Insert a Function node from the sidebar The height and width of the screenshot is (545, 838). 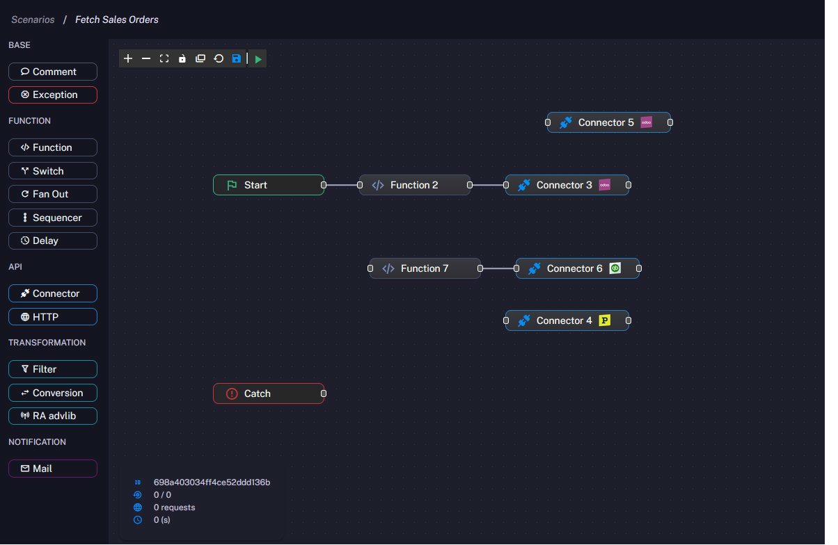[52, 147]
